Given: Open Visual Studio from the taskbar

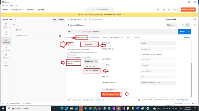Looking at the screenshot, I should [x=123, y=108].
